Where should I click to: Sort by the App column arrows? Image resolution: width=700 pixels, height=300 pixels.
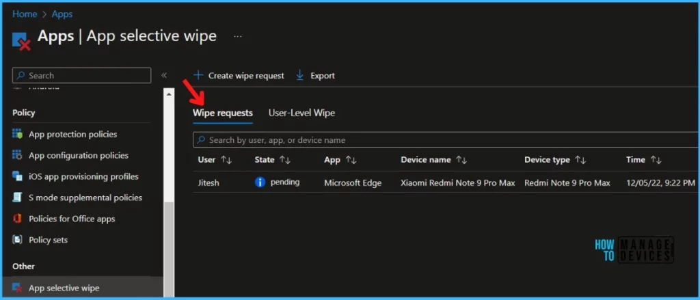click(x=351, y=160)
